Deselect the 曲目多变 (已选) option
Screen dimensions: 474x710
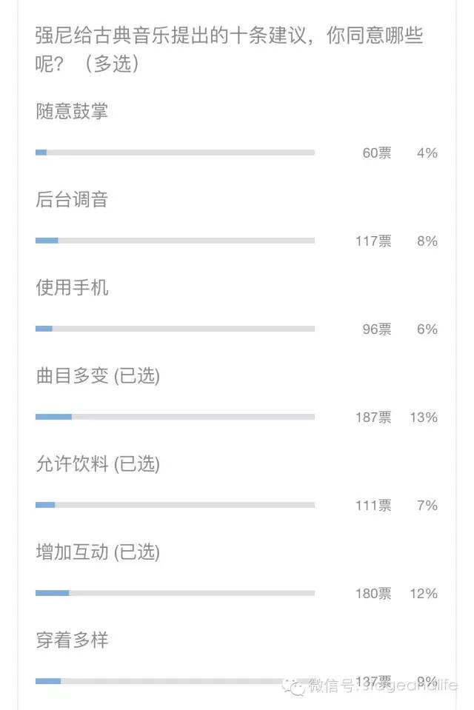(98, 376)
